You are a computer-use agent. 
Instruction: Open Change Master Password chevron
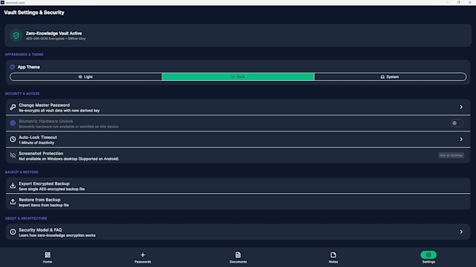pos(461,107)
